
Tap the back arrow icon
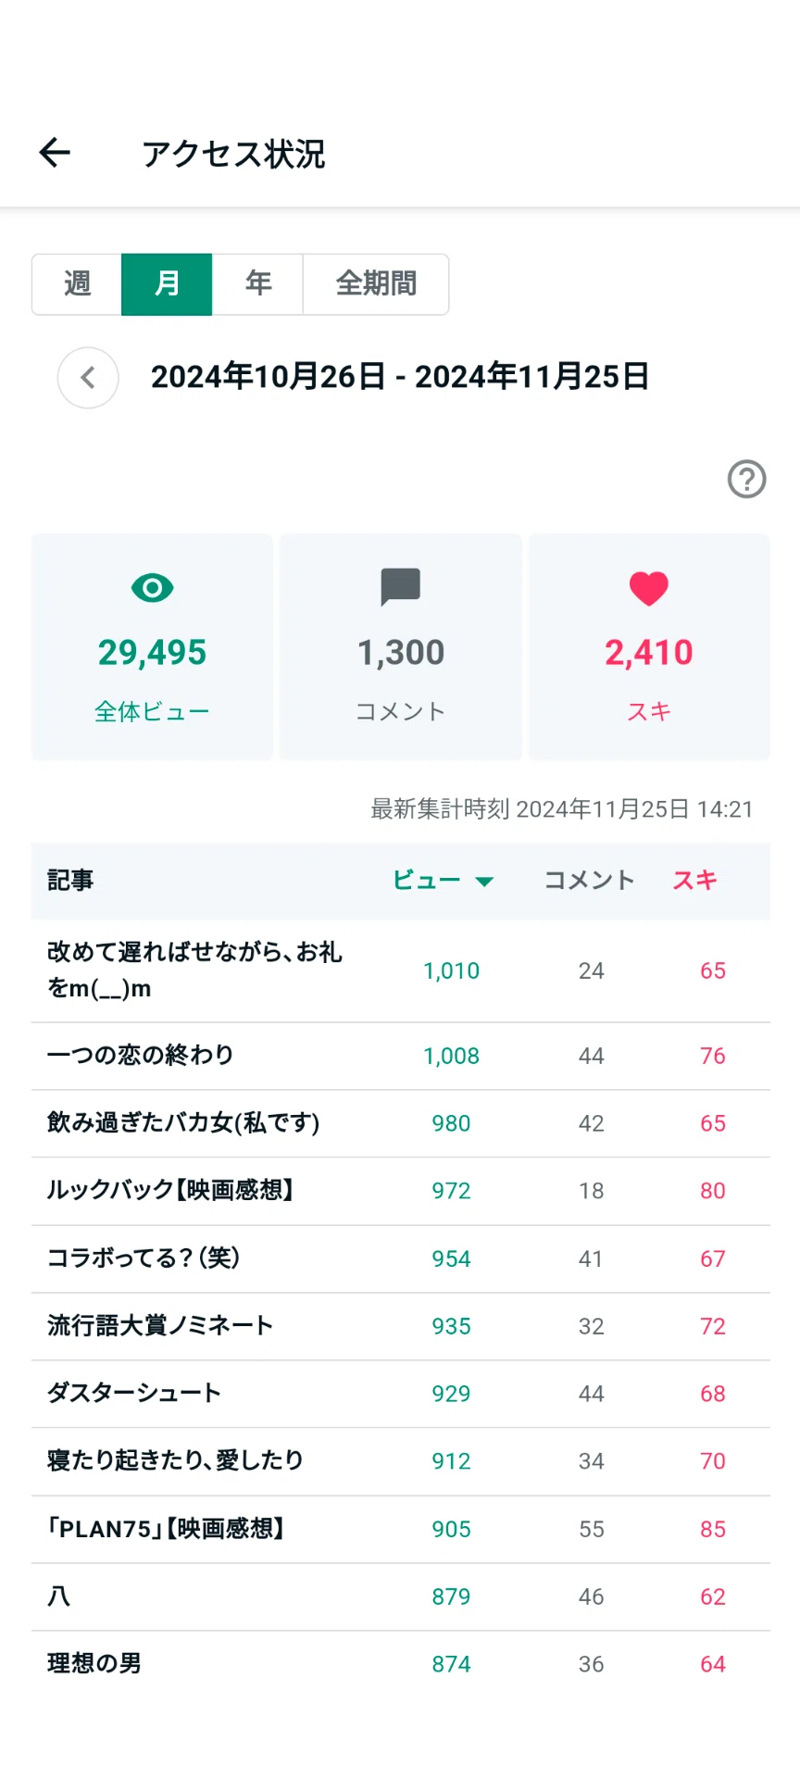55,153
